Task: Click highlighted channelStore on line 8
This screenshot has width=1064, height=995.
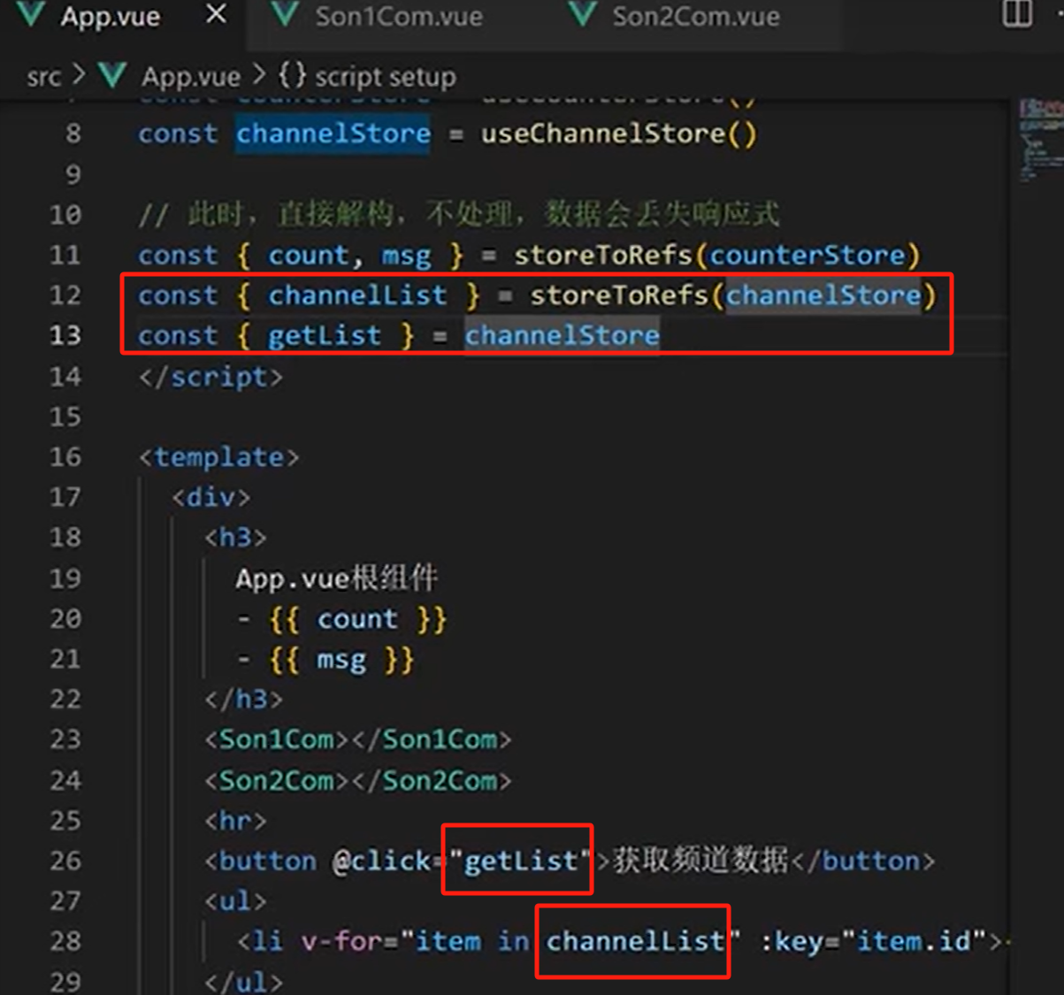Action: [x=333, y=134]
